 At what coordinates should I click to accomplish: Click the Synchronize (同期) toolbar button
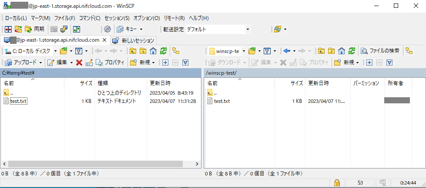click(34, 29)
